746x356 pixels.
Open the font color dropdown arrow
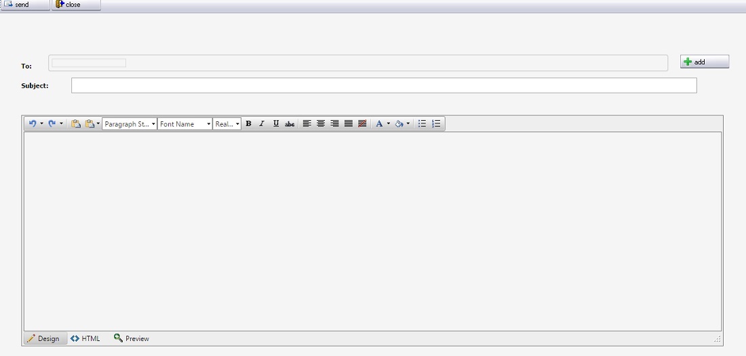point(388,123)
